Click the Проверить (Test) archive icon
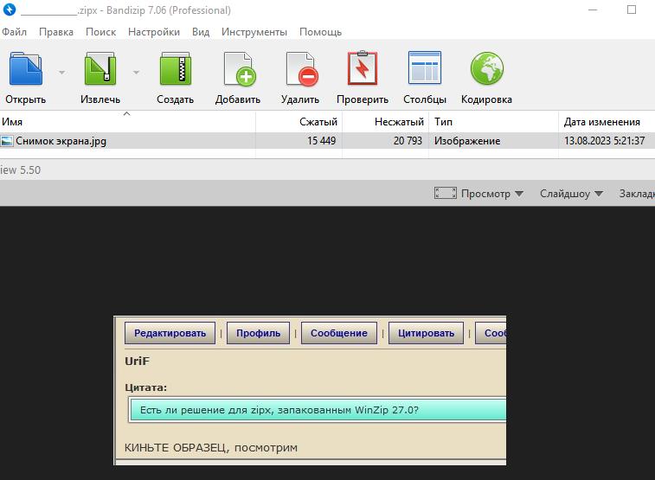Viewport: 655px width, 480px height. tap(363, 68)
